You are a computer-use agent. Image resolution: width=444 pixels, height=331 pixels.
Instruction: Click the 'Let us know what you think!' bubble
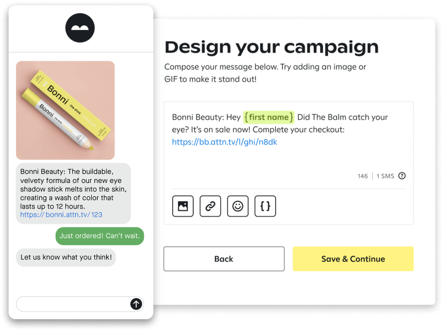pos(65,258)
